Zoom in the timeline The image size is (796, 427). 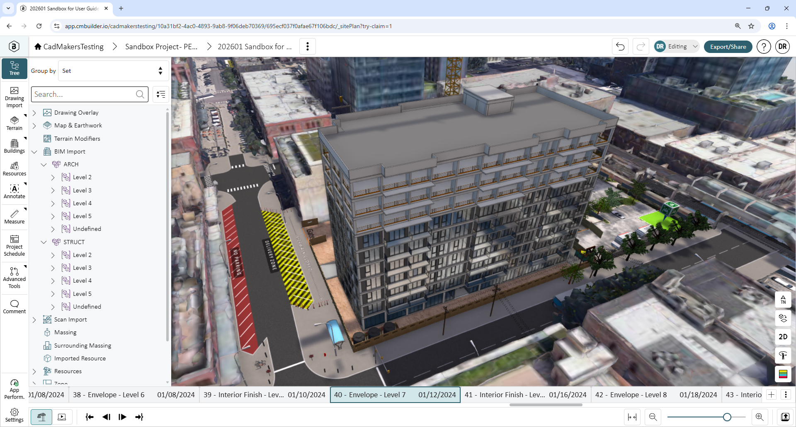[x=760, y=417]
